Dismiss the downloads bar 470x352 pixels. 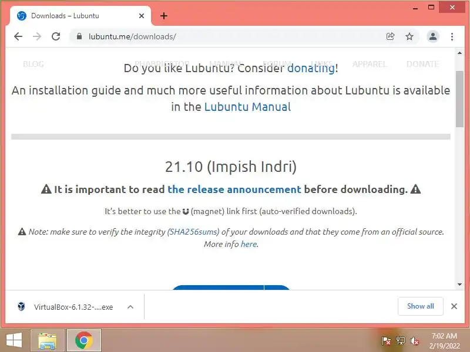tap(454, 306)
